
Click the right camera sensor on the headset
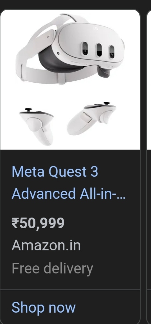point(112,52)
